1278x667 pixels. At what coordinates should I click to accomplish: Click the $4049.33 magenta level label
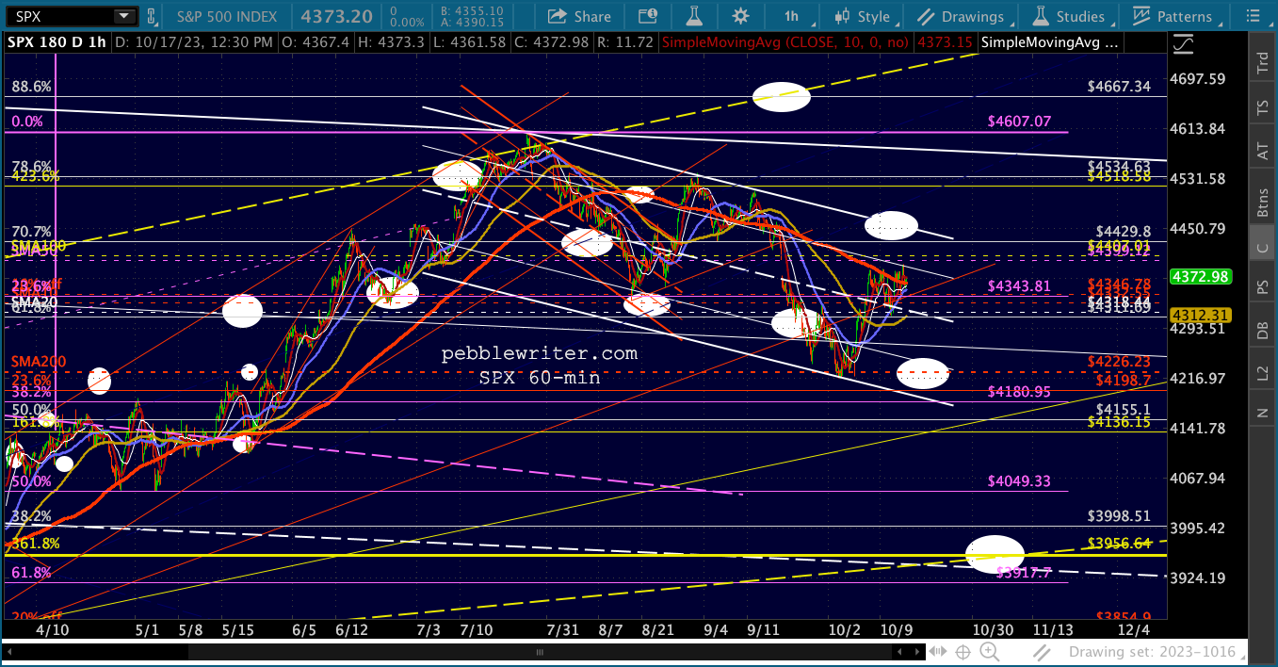[x=1019, y=480]
